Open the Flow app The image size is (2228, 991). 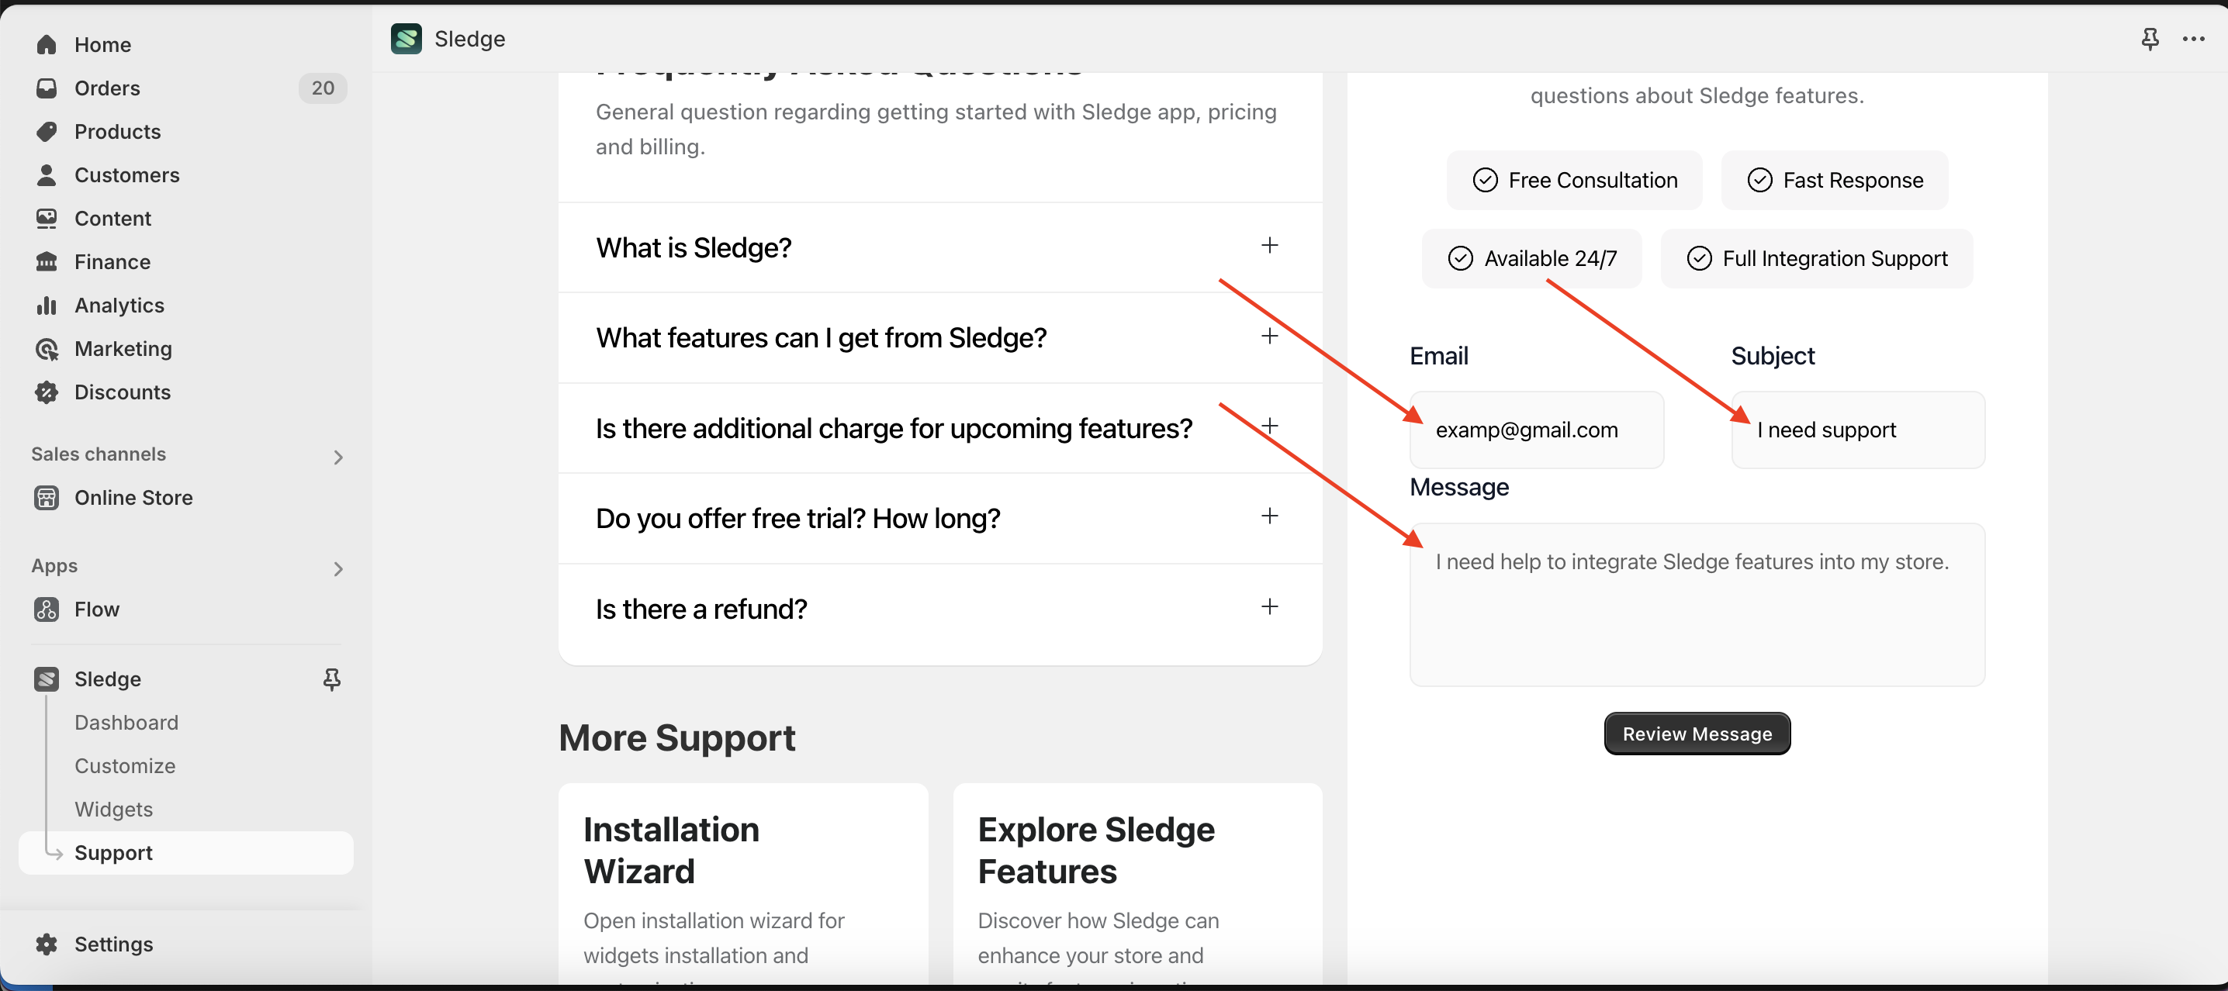(x=97, y=609)
